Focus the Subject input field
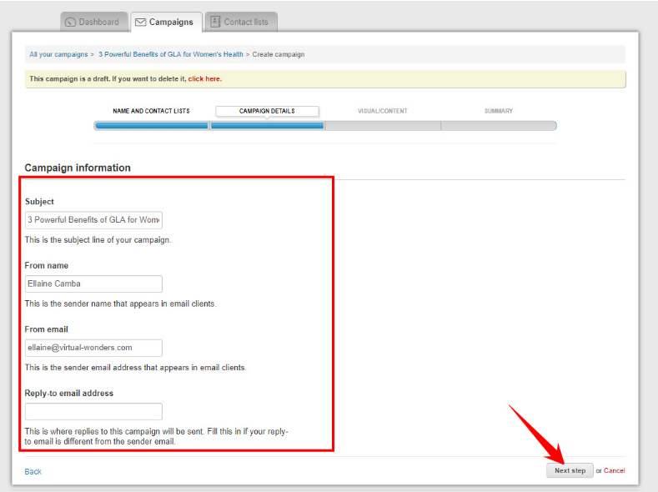The image size is (658, 492). [x=93, y=220]
